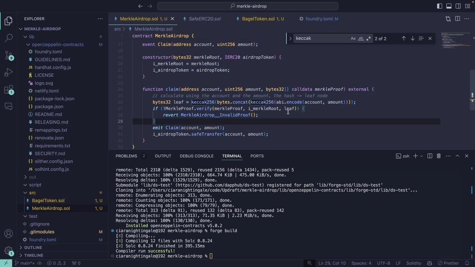The height and width of the screenshot is (267, 475).
Task: Split the editor to the right
Action: [458, 19]
